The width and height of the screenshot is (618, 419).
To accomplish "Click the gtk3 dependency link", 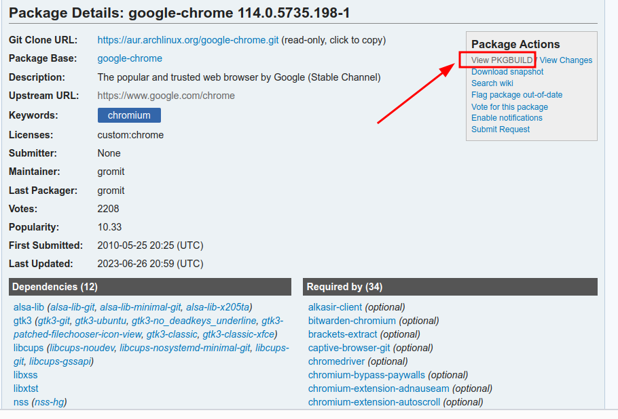I will 22,321.
